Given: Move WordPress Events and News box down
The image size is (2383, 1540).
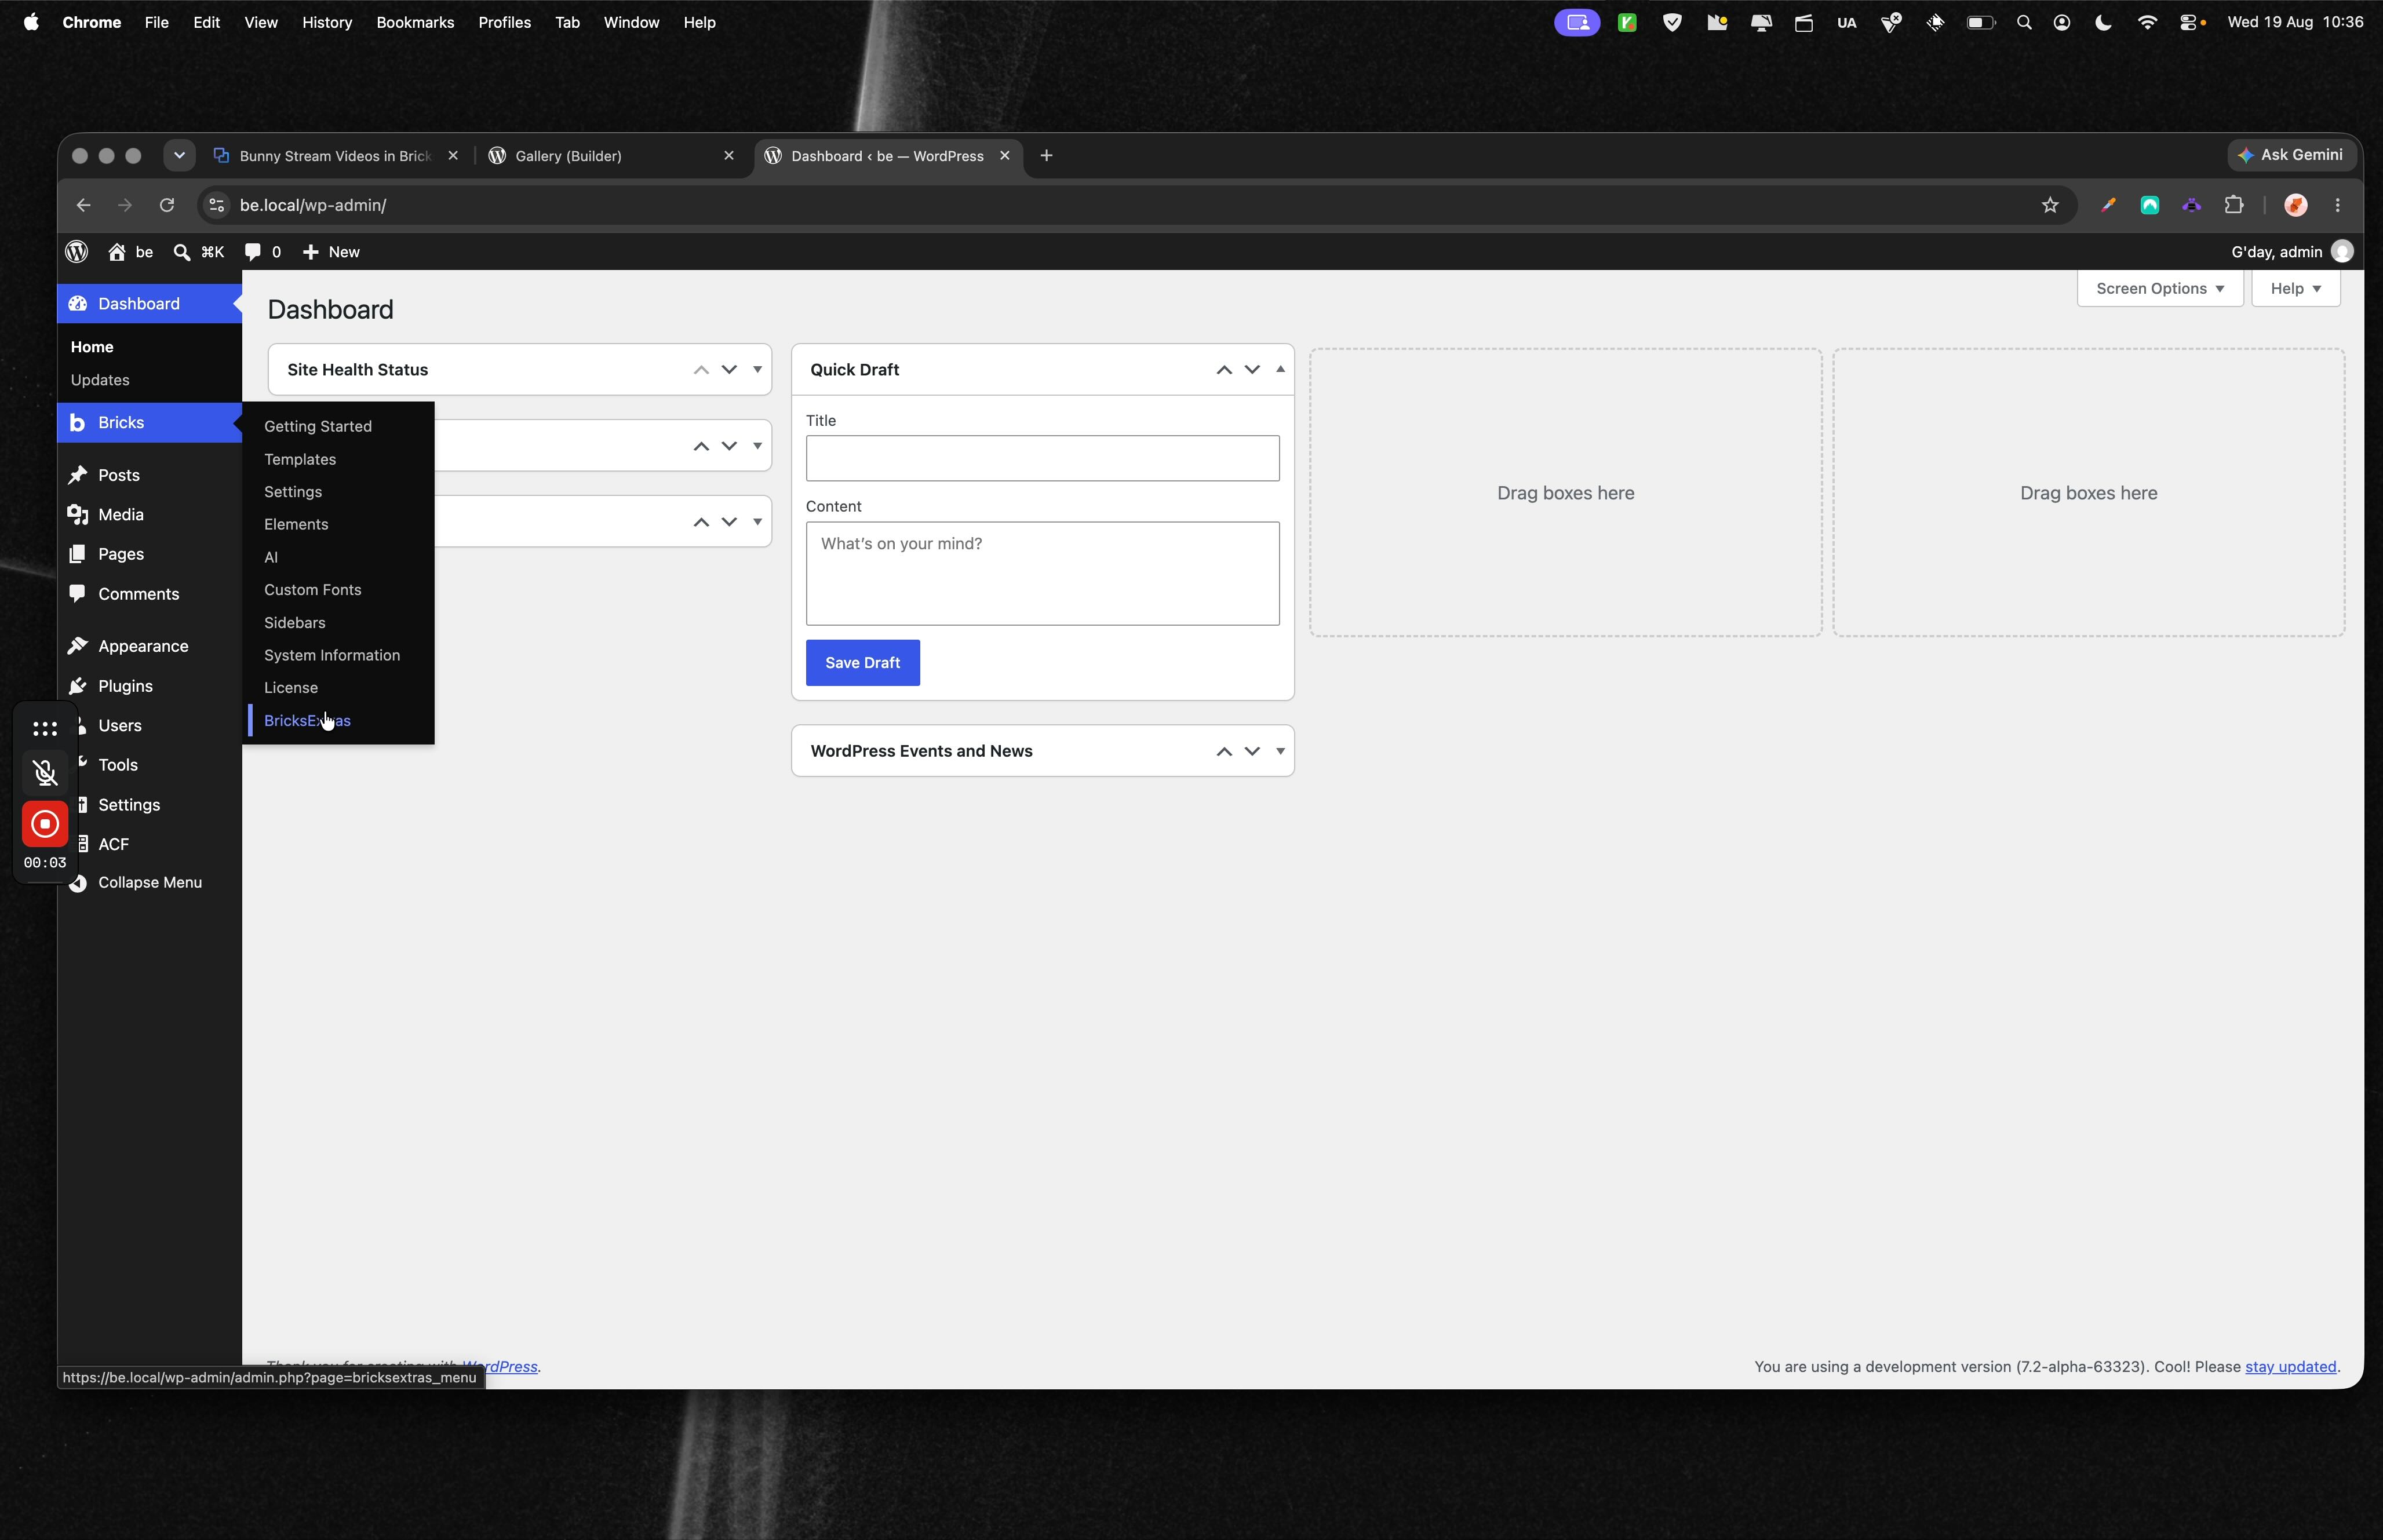Looking at the screenshot, I should [x=1252, y=751].
